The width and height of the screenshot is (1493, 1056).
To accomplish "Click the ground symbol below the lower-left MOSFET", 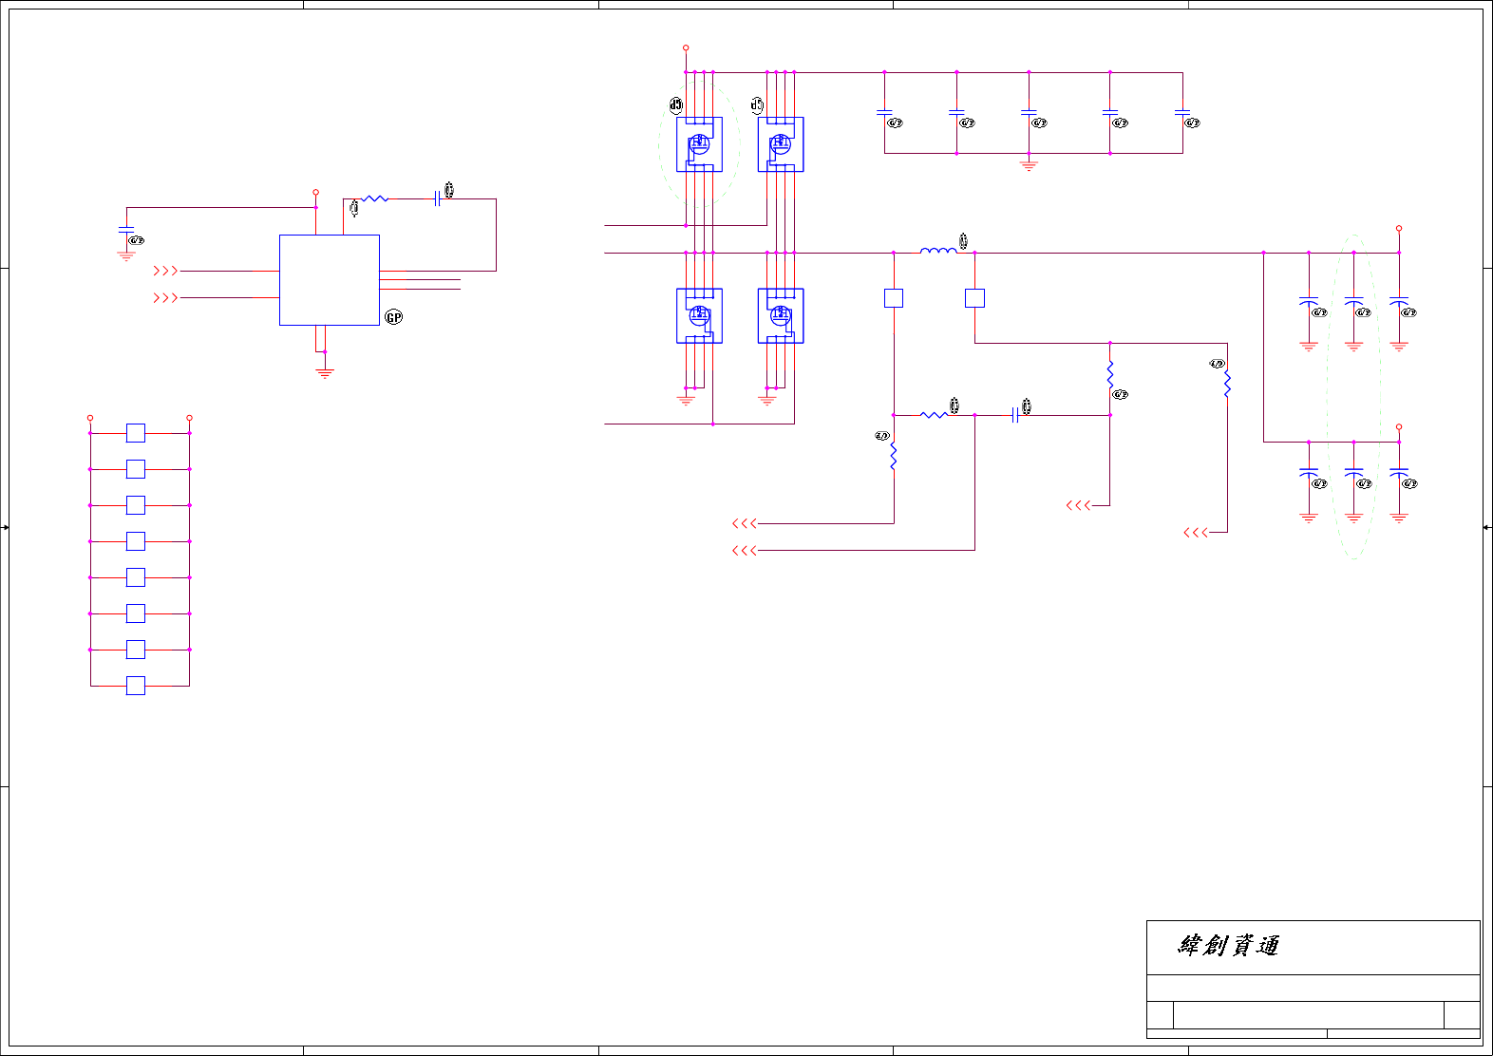I will coord(686,400).
